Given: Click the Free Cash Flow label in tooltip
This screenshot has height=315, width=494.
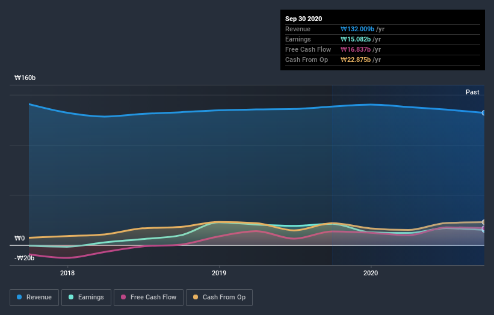Looking at the screenshot, I should pos(308,49).
